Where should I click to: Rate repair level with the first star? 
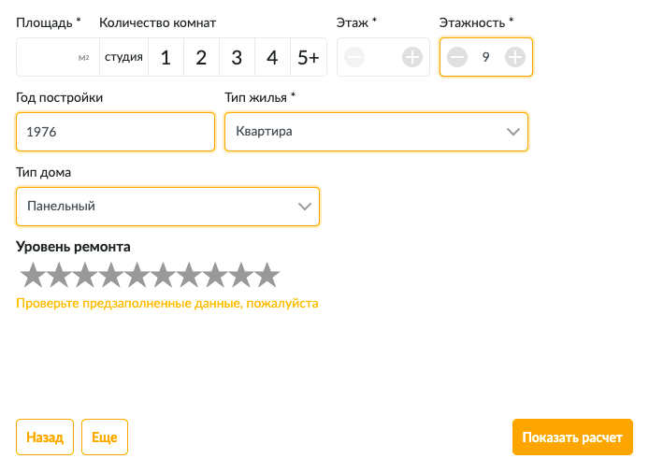[x=33, y=275]
